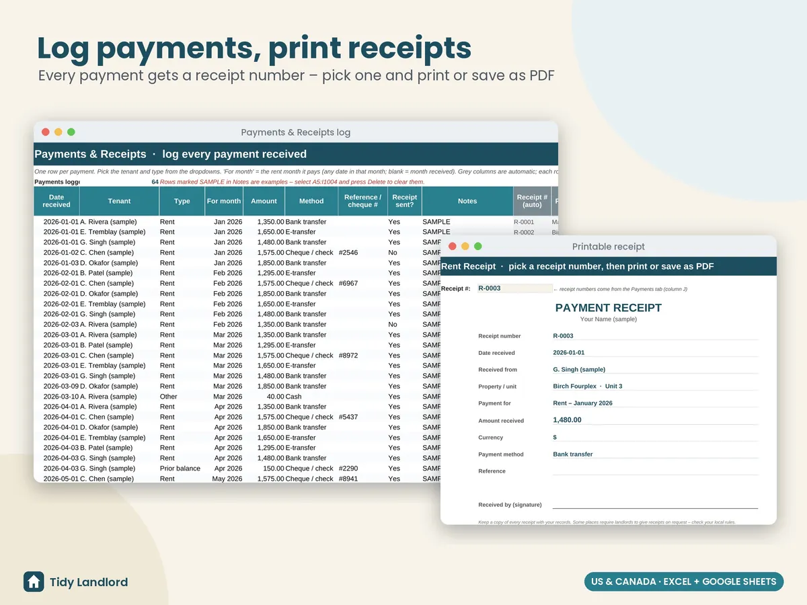Select the cheque reference cell #6967
Image resolution: width=807 pixels, height=605 pixels.
[x=362, y=283]
